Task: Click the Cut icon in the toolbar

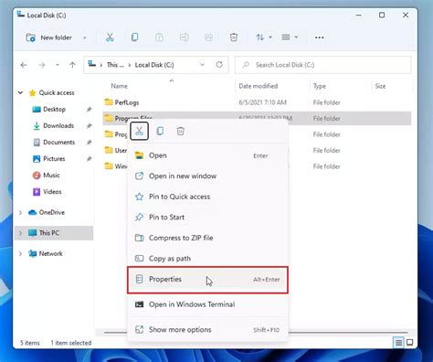Action: coord(110,37)
